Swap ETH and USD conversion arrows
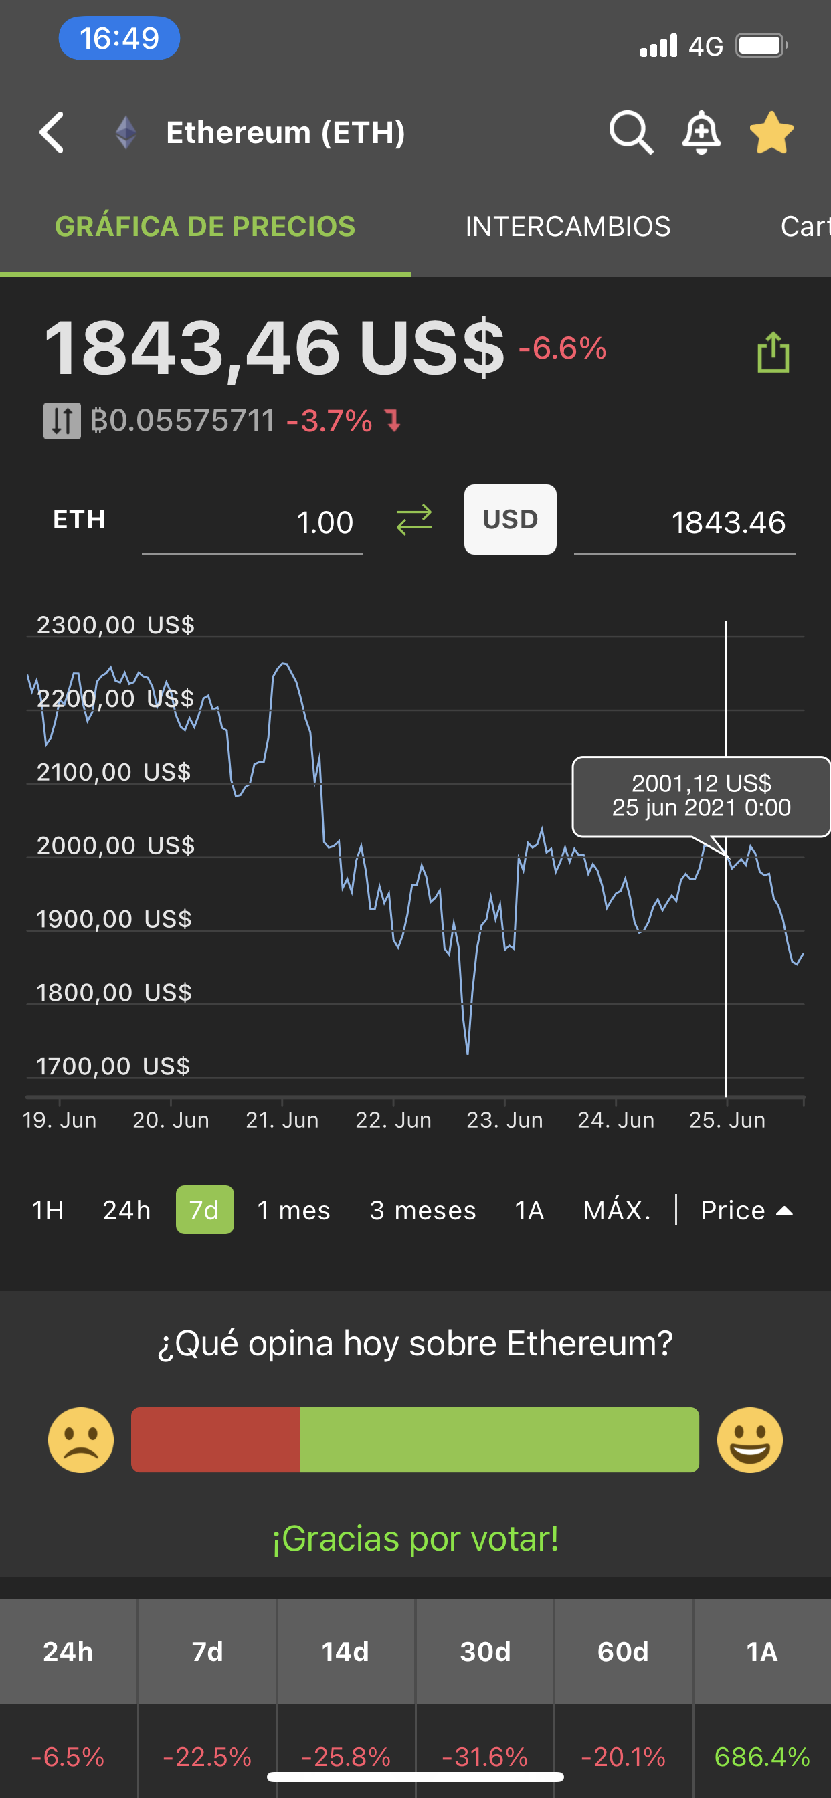The height and width of the screenshot is (1798, 831). 414,520
